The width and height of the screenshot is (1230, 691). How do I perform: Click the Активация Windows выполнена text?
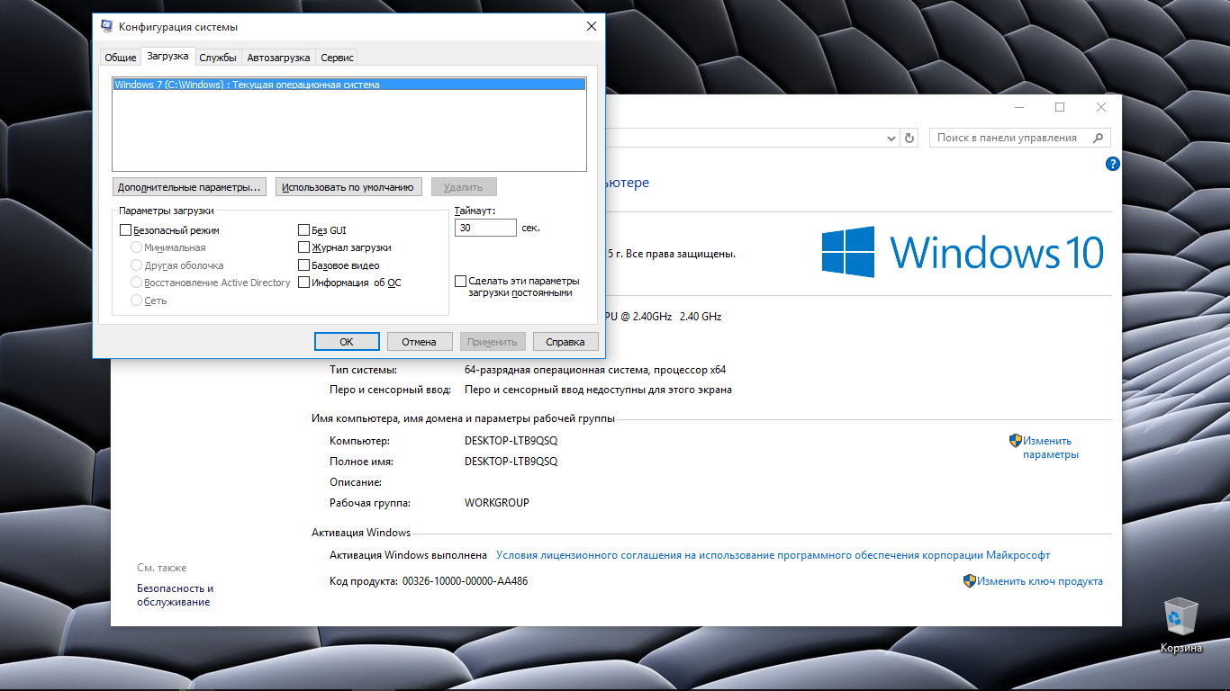[409, 555]
